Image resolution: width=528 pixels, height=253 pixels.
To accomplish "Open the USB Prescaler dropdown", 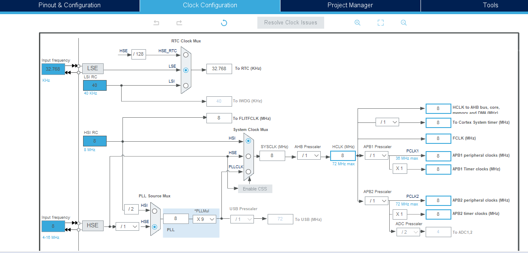I will (x=242, y=219).
